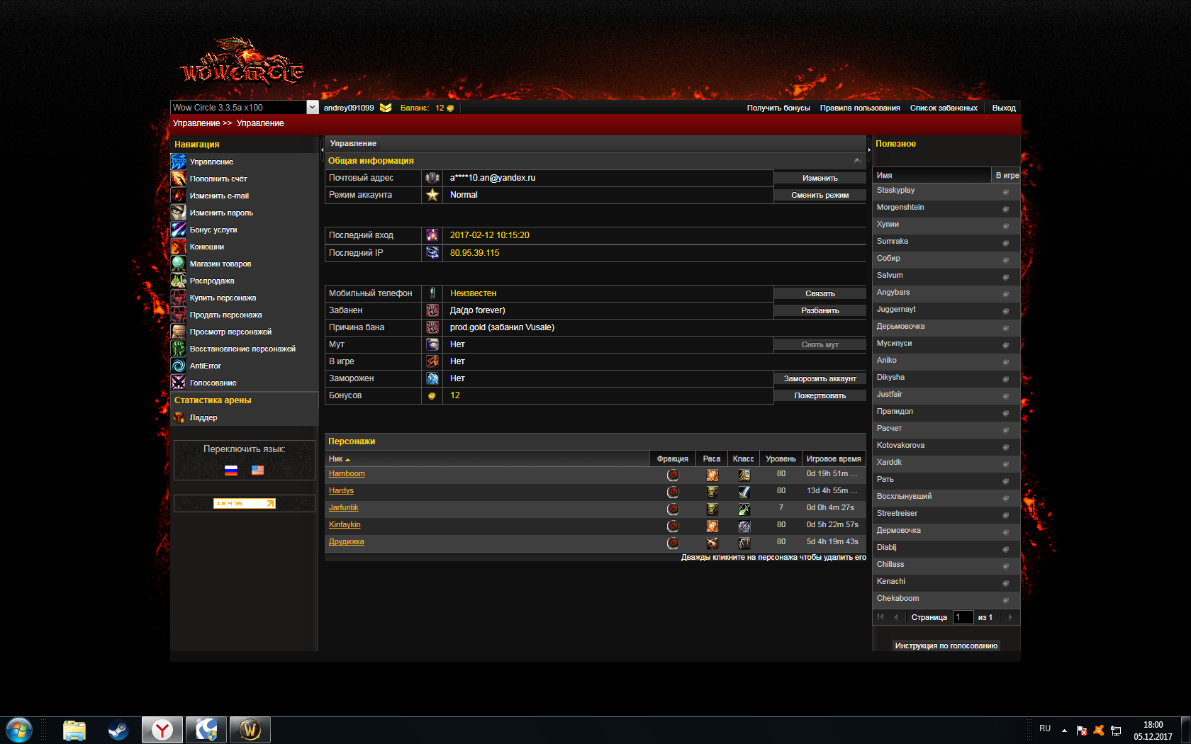Collapse the Общая информация section
Screen dimensions: 1191x744
click(x=857, y=161)
